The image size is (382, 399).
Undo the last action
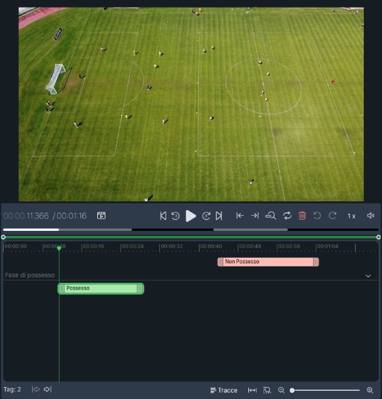coord(317,216)
